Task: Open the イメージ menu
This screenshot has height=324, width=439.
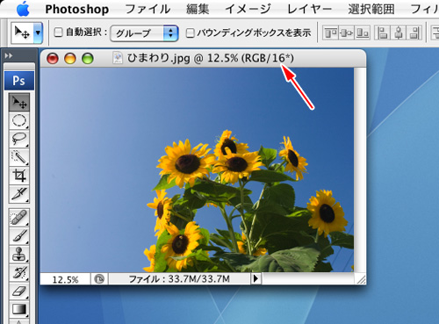Action: 248,10
